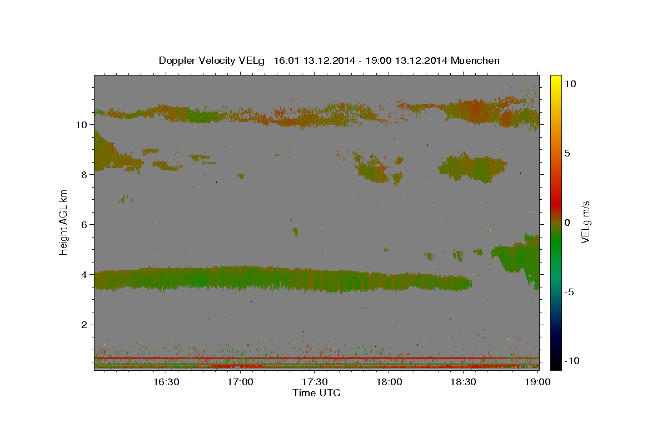667x444 pixels.
Task: Click the cloud patch near 8 km at 18:30
Action: pyautogui.click(x=472, y=168)
